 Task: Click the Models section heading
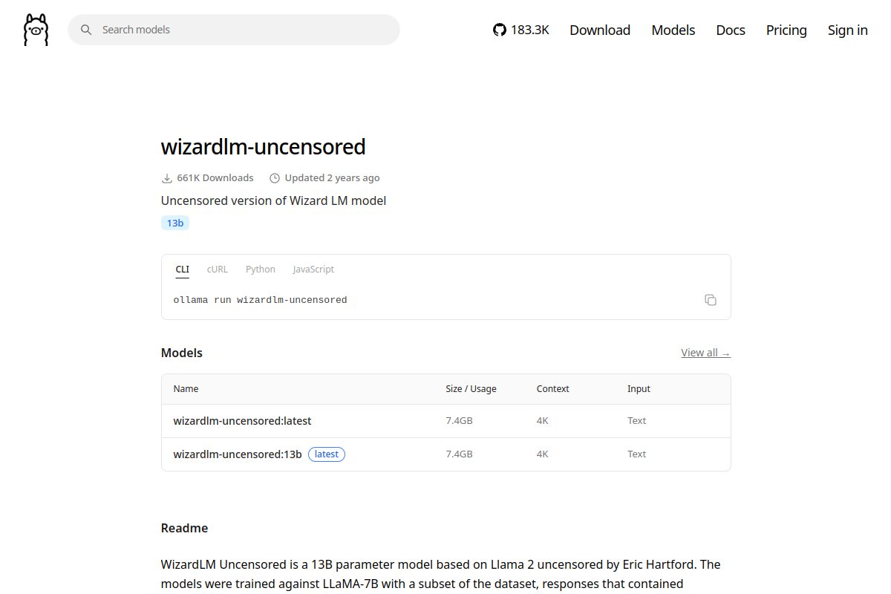coord(182,353)
